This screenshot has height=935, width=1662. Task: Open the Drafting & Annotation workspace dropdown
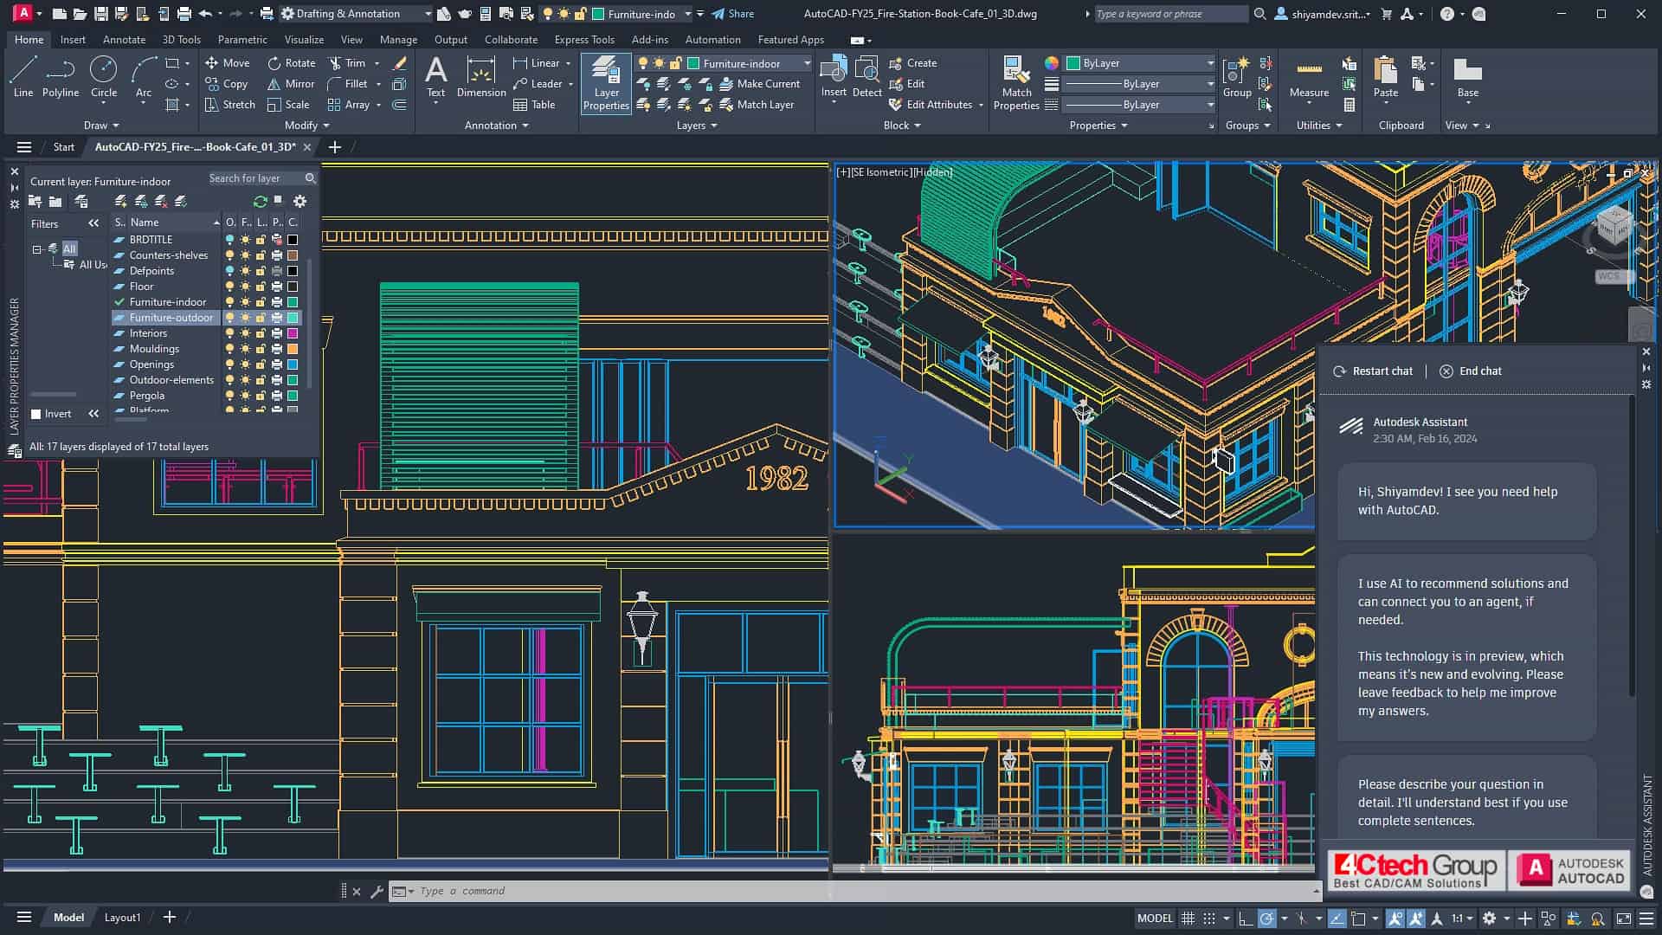(x=428, y=14)
